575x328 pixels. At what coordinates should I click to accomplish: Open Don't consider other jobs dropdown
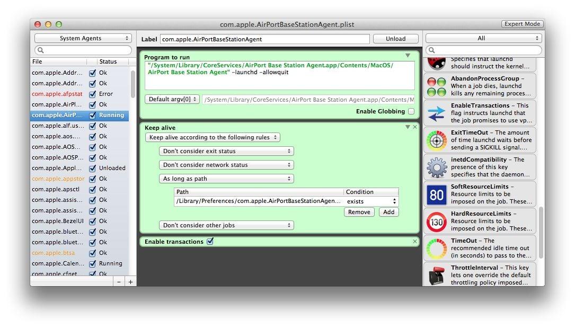pyautogui.click(x=226, y=225)
